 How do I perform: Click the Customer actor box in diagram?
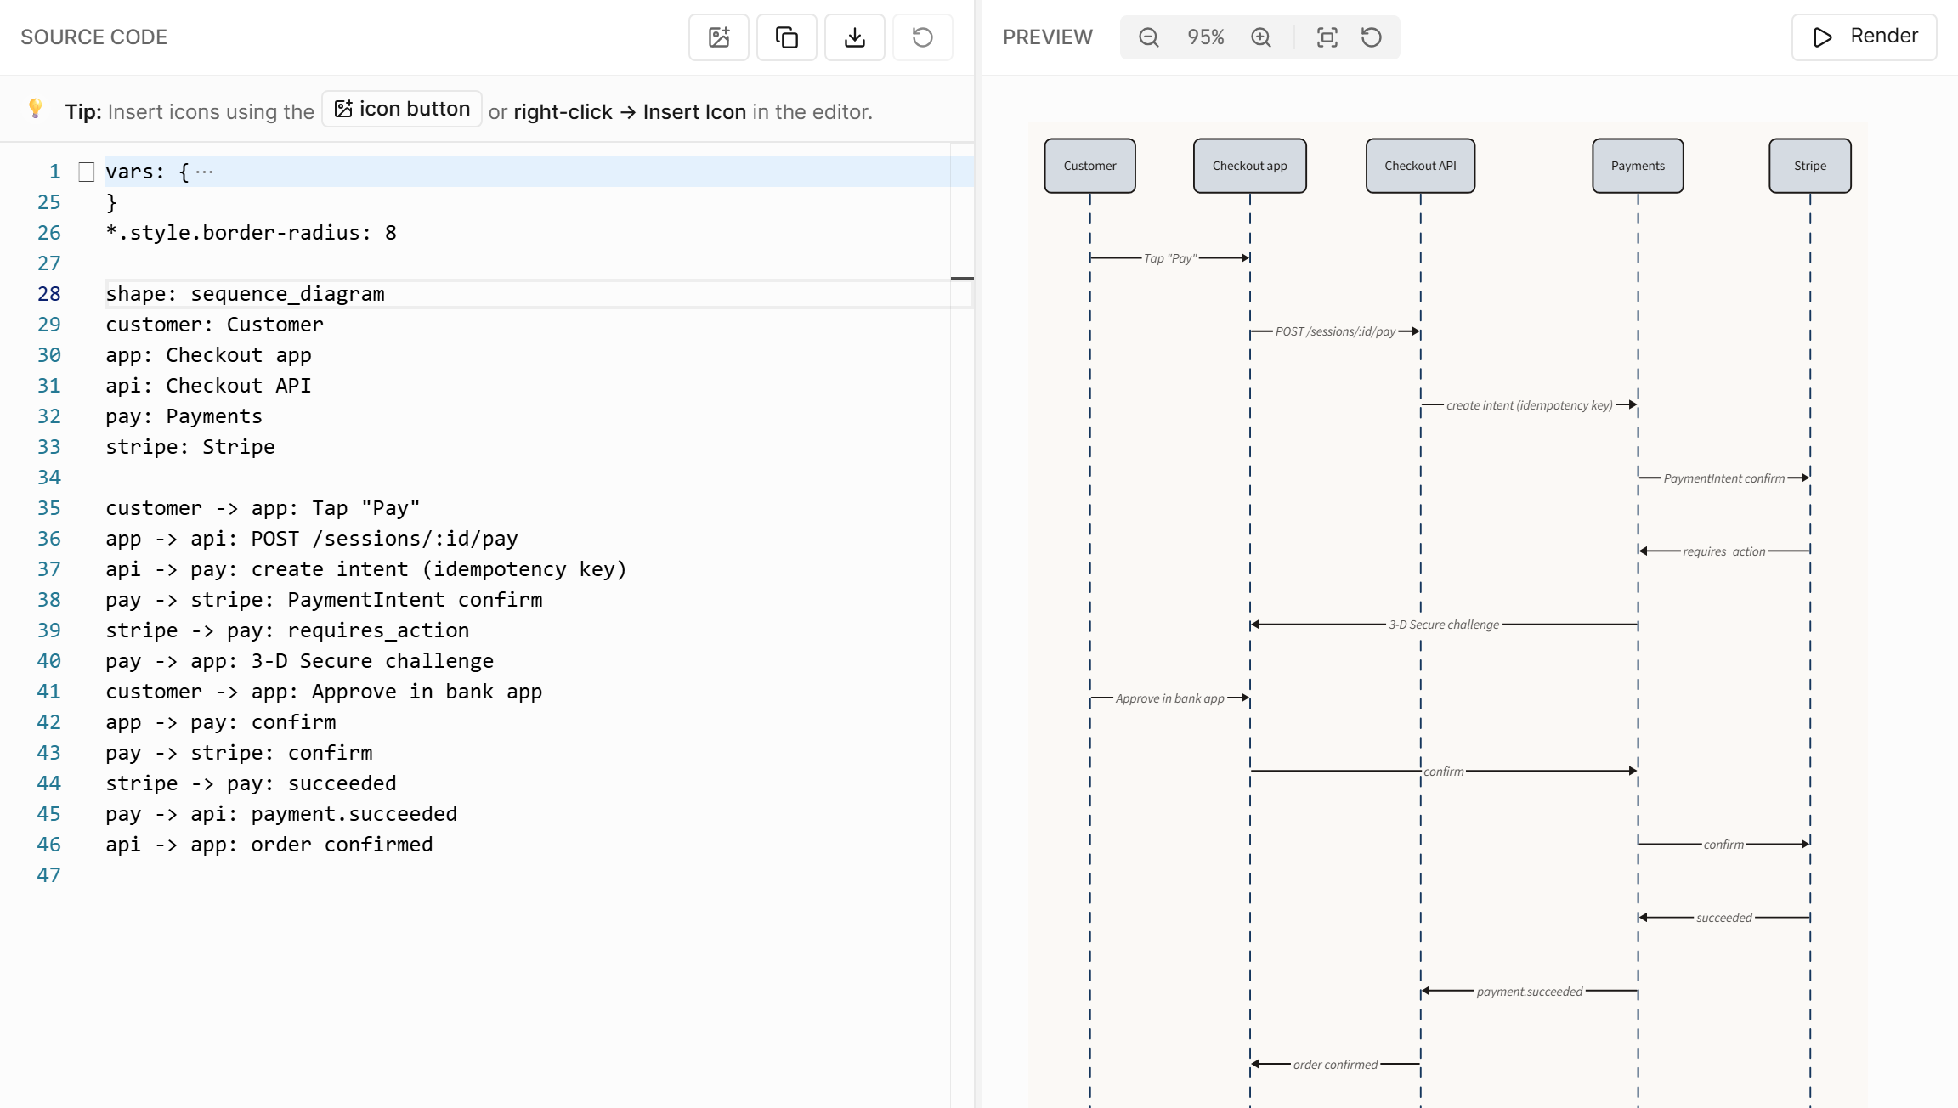point(1089,166)
